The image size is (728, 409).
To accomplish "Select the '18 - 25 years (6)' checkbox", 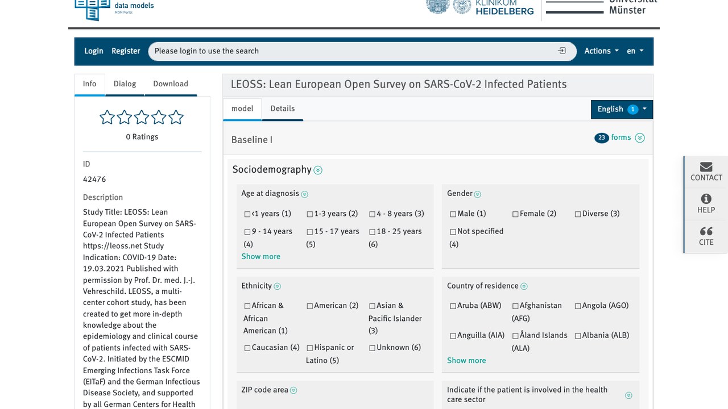I will (373, 232).
